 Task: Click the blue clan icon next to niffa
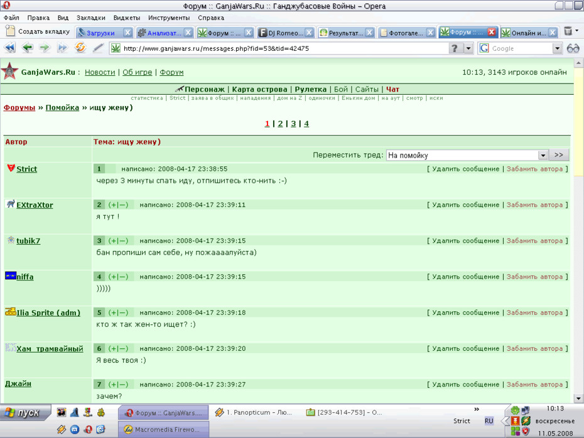coord(11,275)
